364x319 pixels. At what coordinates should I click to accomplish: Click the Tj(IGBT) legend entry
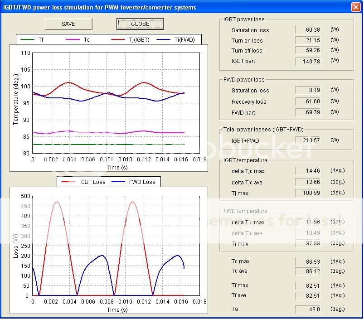coord(130,40)
